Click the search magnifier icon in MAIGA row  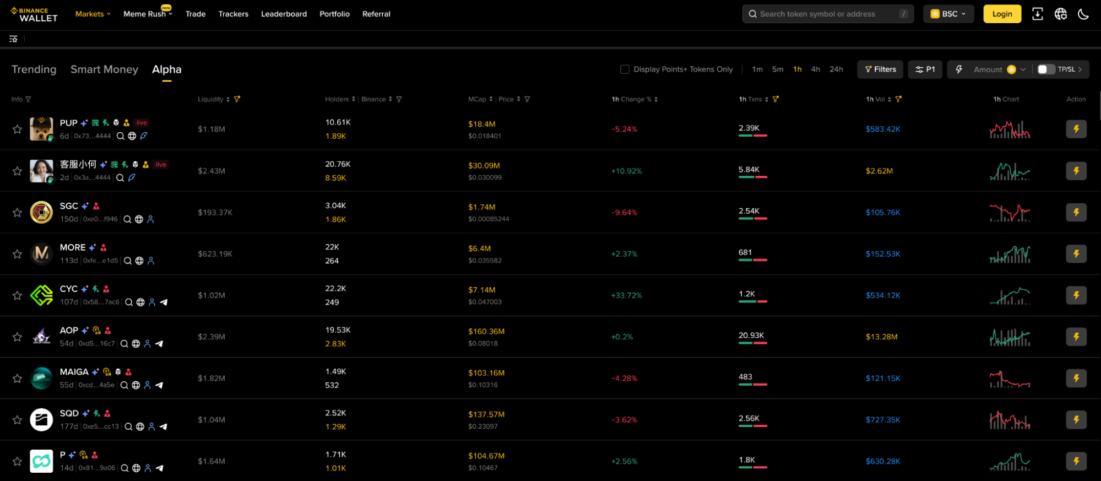(124, 385)
